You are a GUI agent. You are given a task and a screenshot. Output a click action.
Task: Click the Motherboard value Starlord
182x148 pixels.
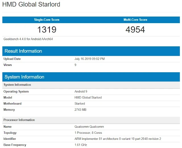coord(80,104)
